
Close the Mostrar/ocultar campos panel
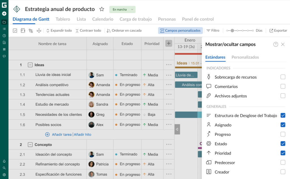pyautogui.click(x=283, y=44)
